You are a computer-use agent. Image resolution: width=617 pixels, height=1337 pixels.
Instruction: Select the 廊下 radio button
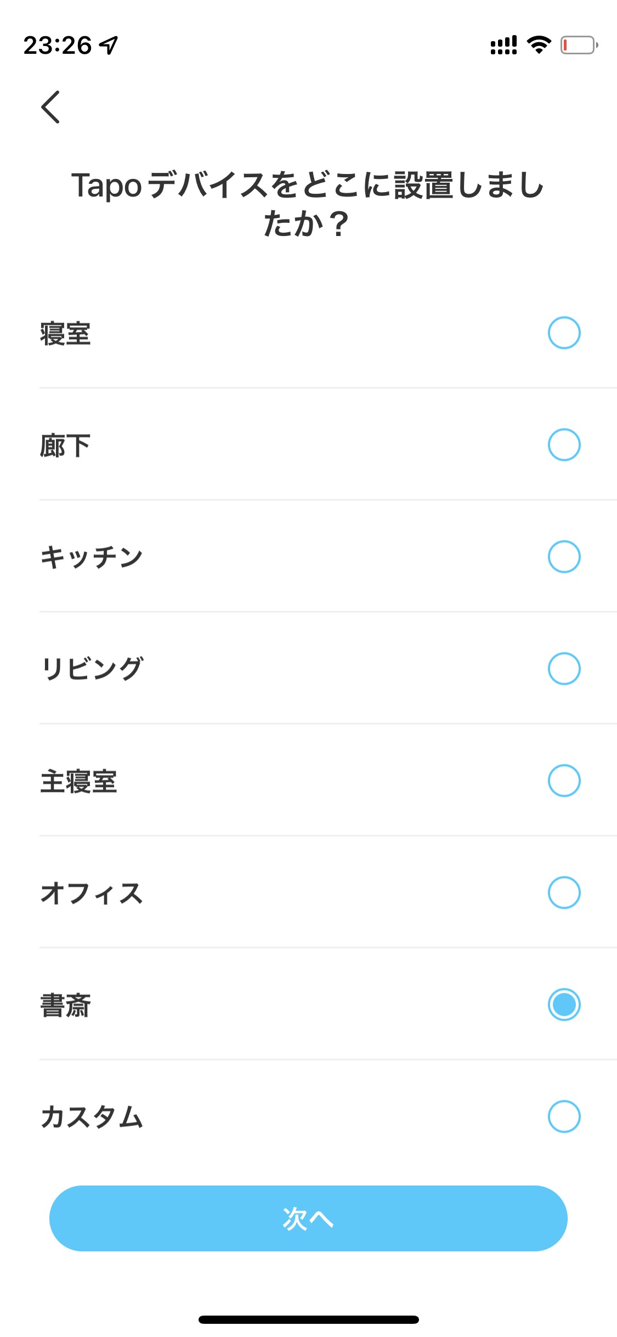tap(564, 445)
